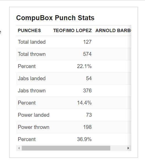Click the TEOFIMO LOPEZ column header
The width and height of the screenshot is (145, 164).
(72, 30)
